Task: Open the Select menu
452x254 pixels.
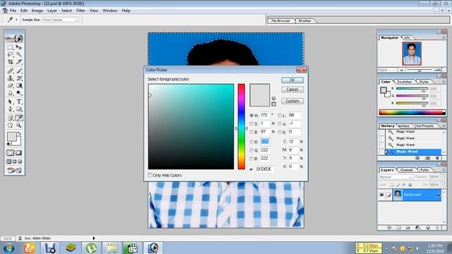Action: click(x=66, y=11)
